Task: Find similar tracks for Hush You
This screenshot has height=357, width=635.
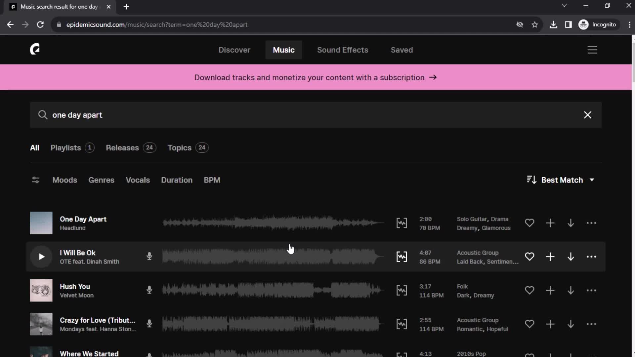Action: [402, 291]
